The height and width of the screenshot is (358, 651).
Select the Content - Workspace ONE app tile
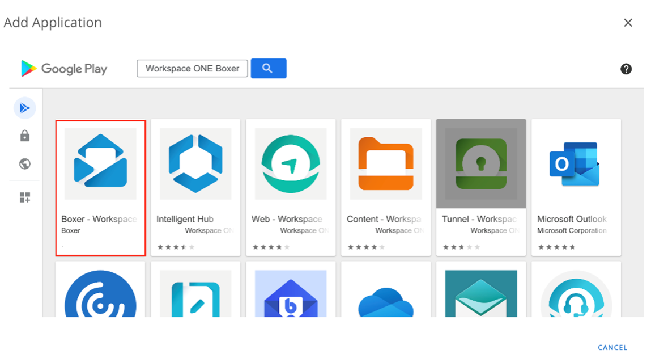click(x=385, y=187)
